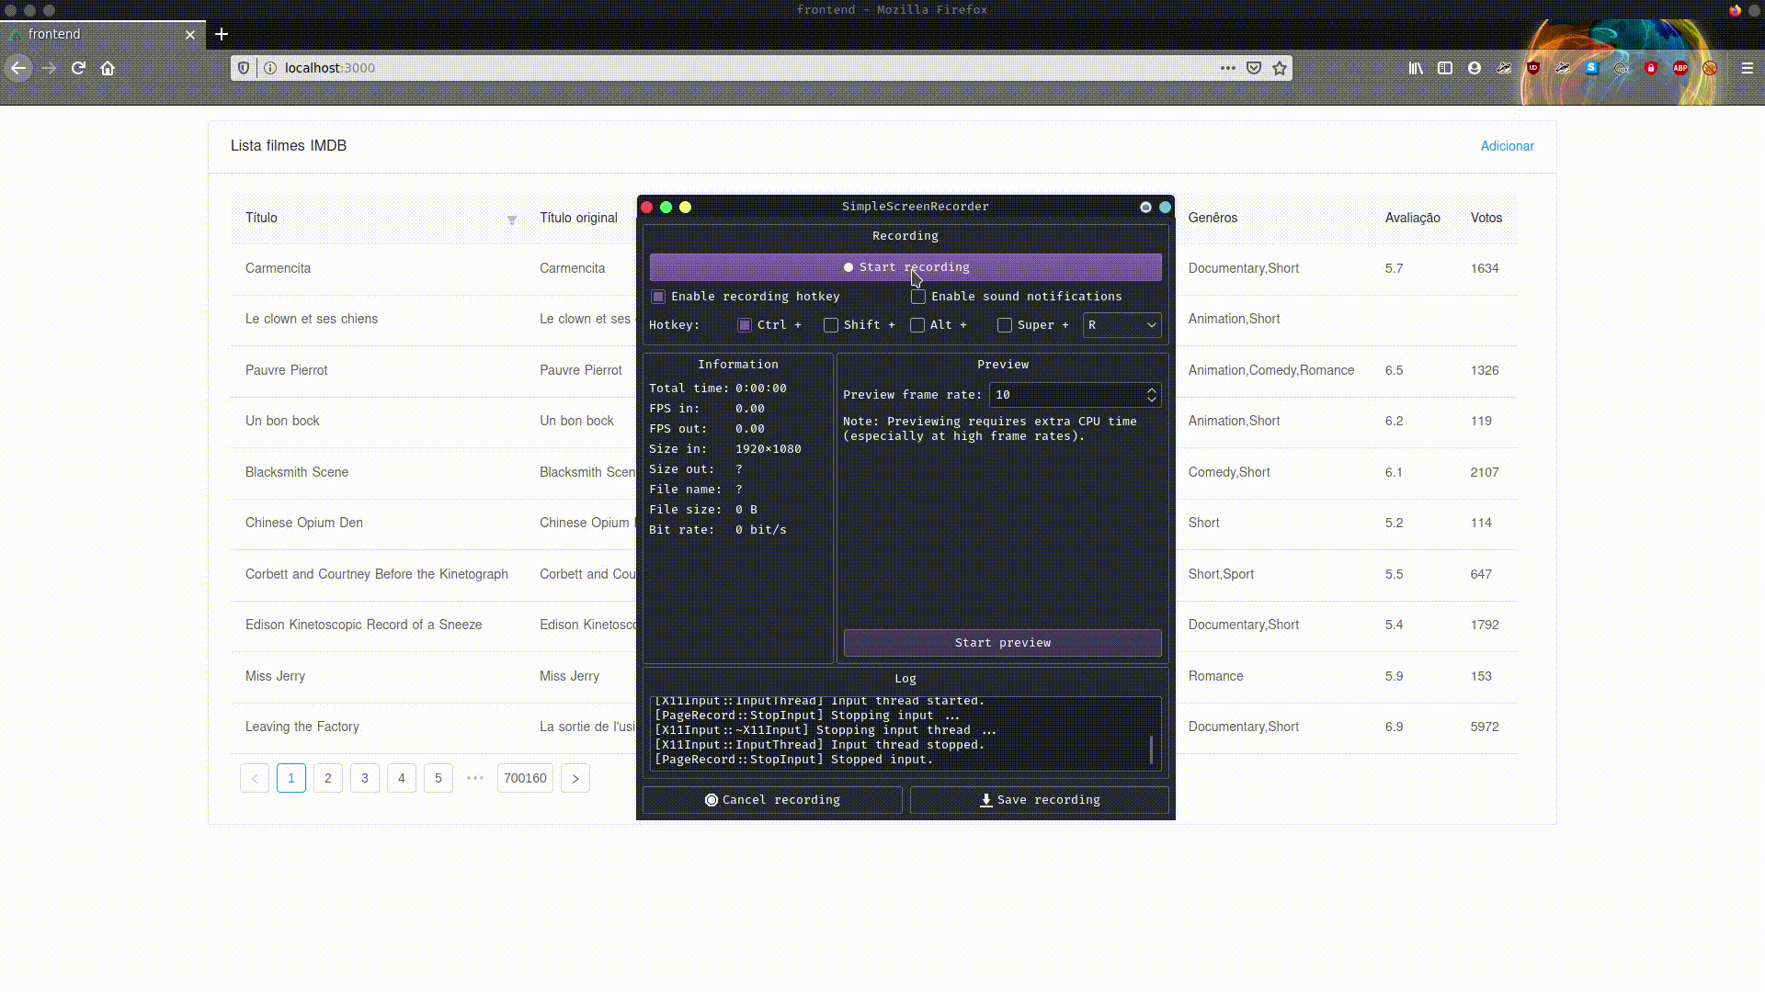Click the Firefox back navigation arrow
Image resolution: width=1765 pixels, height=992 pixels.
(x=19, y=68)
